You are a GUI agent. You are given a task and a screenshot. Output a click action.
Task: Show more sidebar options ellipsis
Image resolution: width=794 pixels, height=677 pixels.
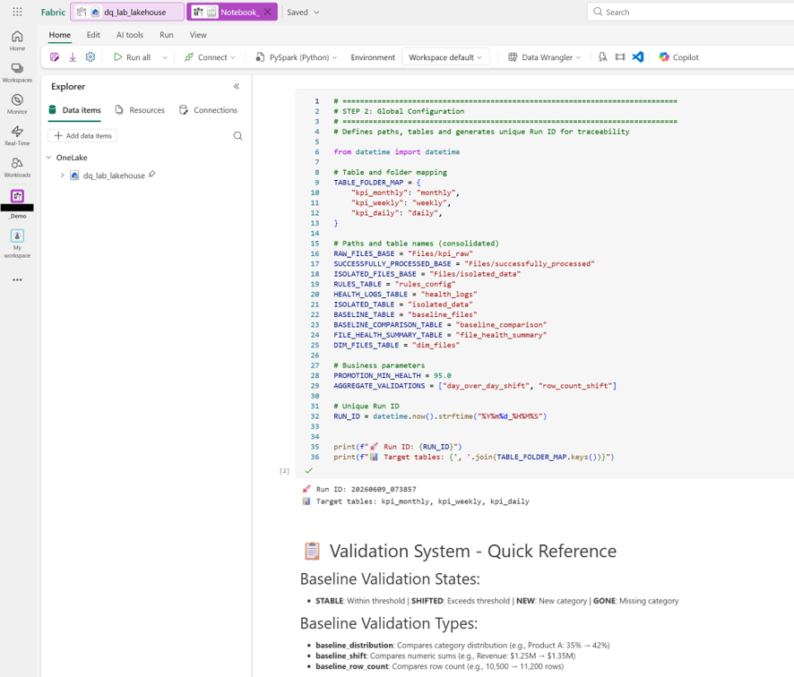tap(17, 279)
